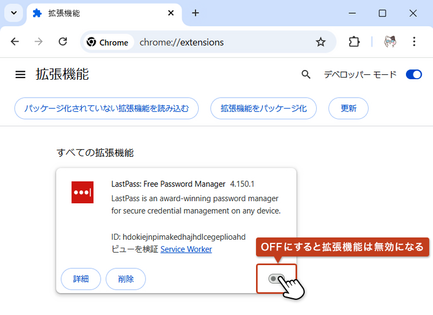Open the tab search chevron

(13, 13)
